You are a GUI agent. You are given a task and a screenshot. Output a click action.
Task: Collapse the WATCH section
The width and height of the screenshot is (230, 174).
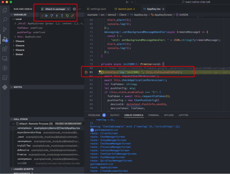tap(12, 87)
